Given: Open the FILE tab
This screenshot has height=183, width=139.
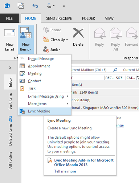Looking at the screenshot, I should (9, 19).
